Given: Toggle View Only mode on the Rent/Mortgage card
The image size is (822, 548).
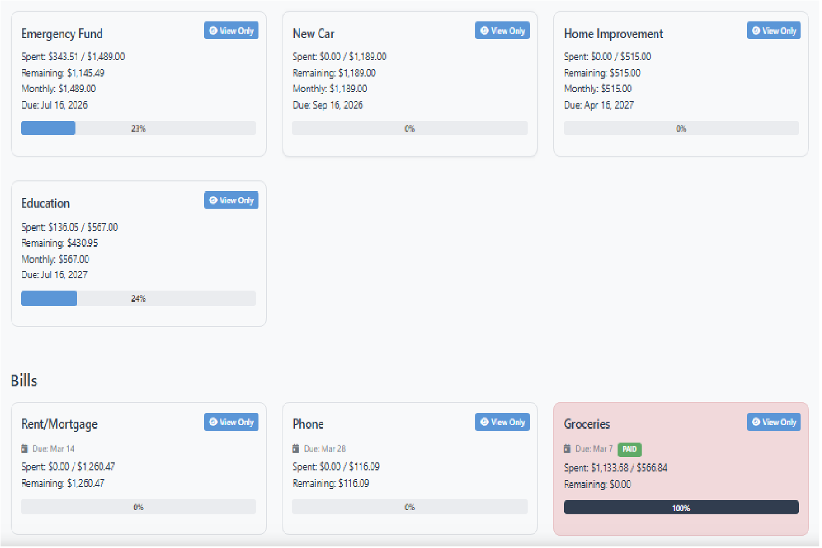Looking at the screenshot, I should click(231, 422).
